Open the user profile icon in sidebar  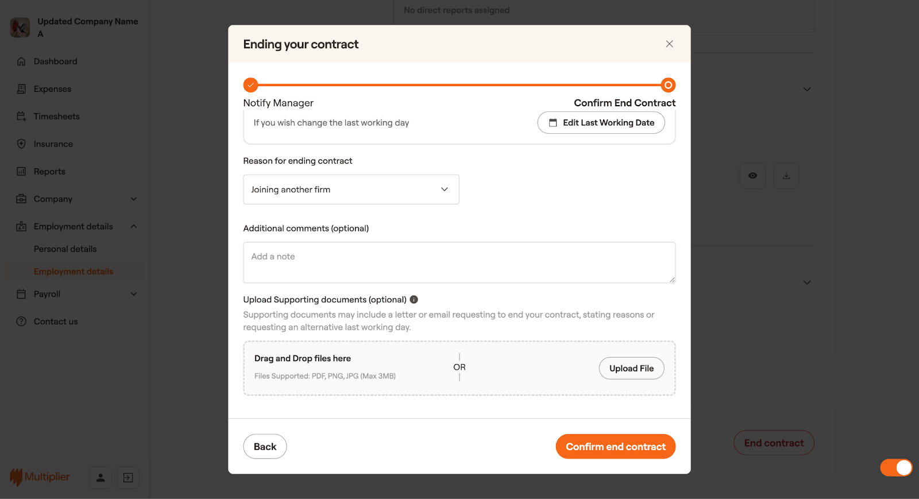(101, 478)
